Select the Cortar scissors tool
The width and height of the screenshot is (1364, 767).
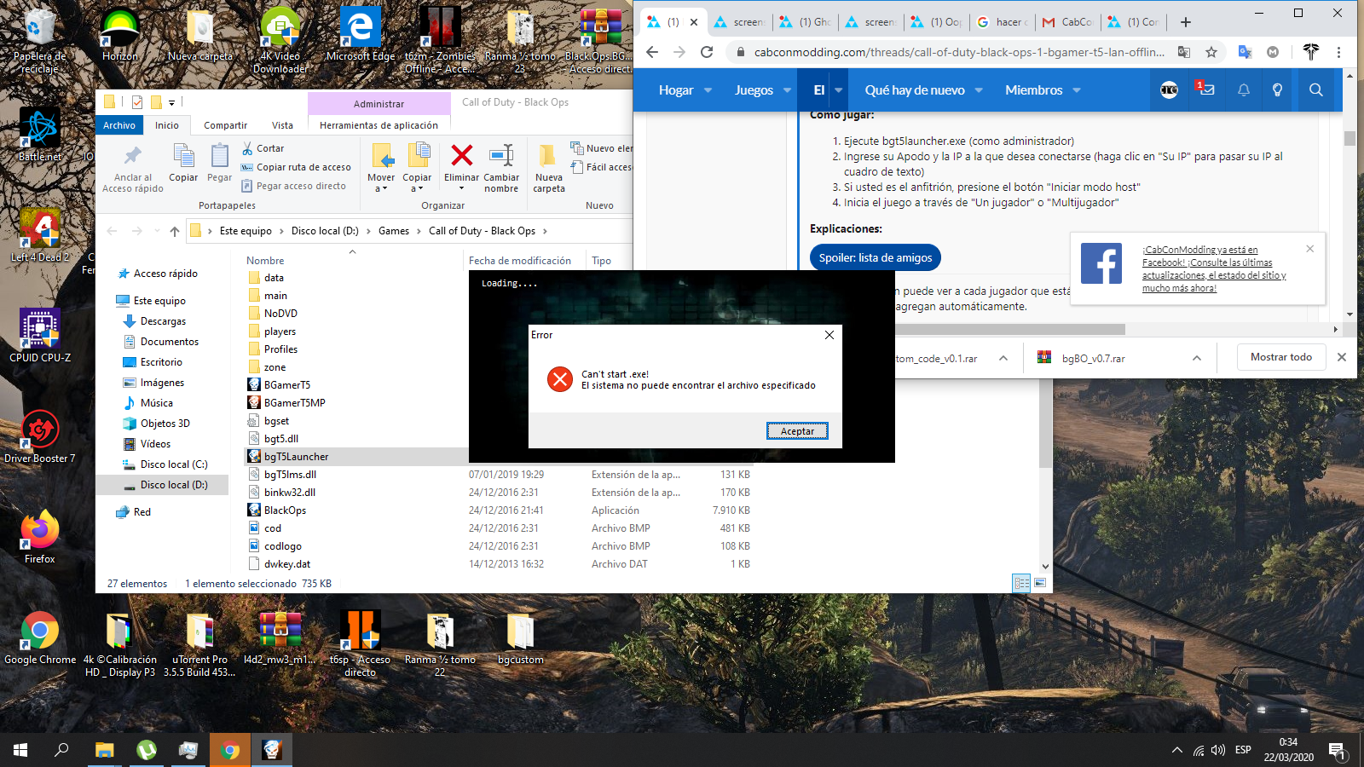[x=248, y=148]
